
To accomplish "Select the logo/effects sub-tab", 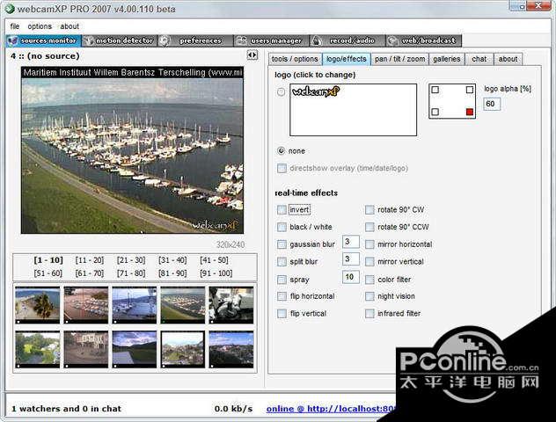I will 346,59.
